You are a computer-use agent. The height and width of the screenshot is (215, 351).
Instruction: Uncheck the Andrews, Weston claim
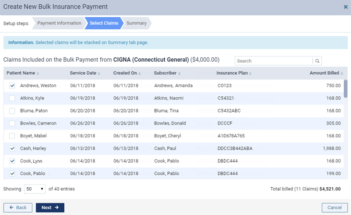tap(12, 86)
